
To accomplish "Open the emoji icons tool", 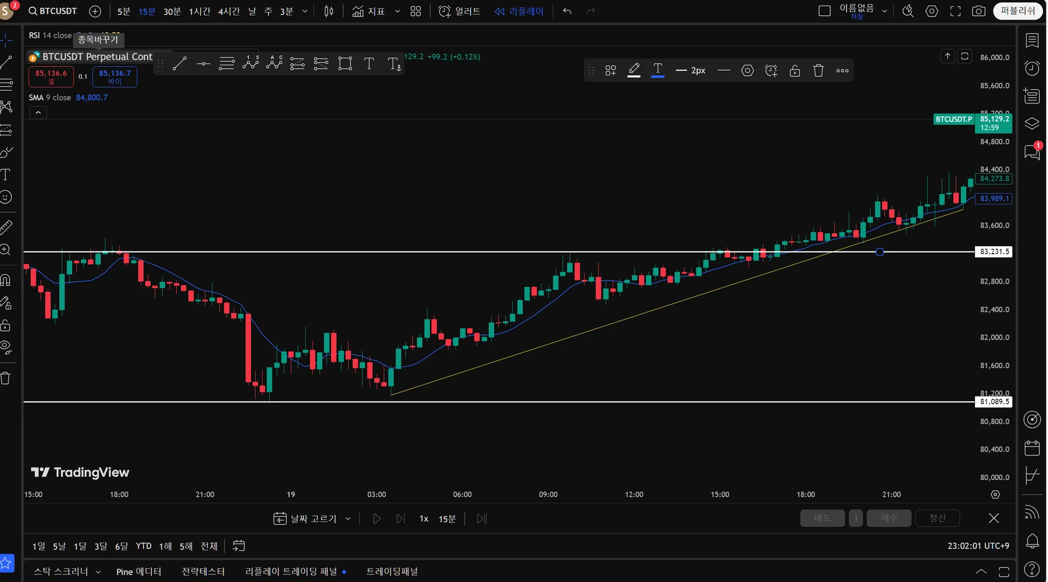I will tap(6, 197).
